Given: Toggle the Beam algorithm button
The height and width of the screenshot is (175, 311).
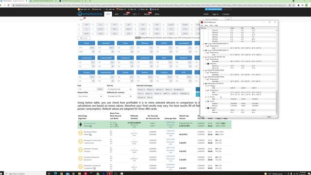Looking at the screenshot, I should 164,58.
